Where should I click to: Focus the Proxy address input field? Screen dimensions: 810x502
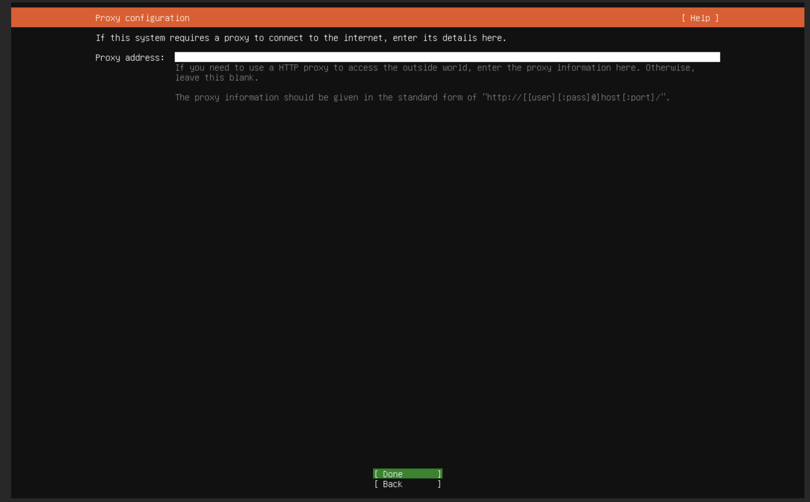coord(447,57)
